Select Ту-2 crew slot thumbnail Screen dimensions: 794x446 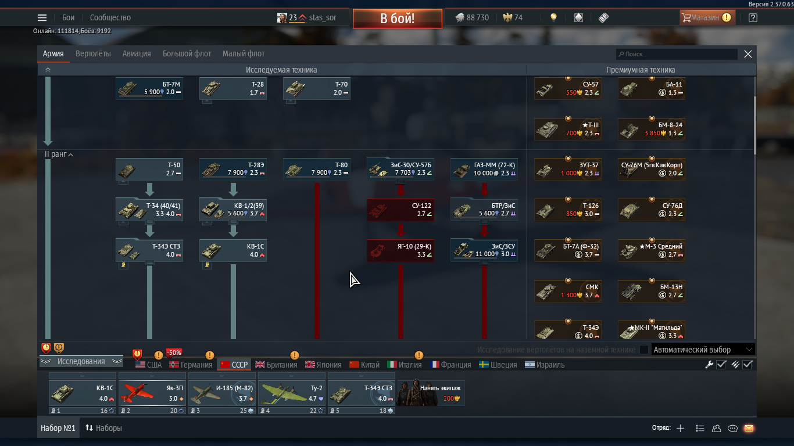point(292,393)
